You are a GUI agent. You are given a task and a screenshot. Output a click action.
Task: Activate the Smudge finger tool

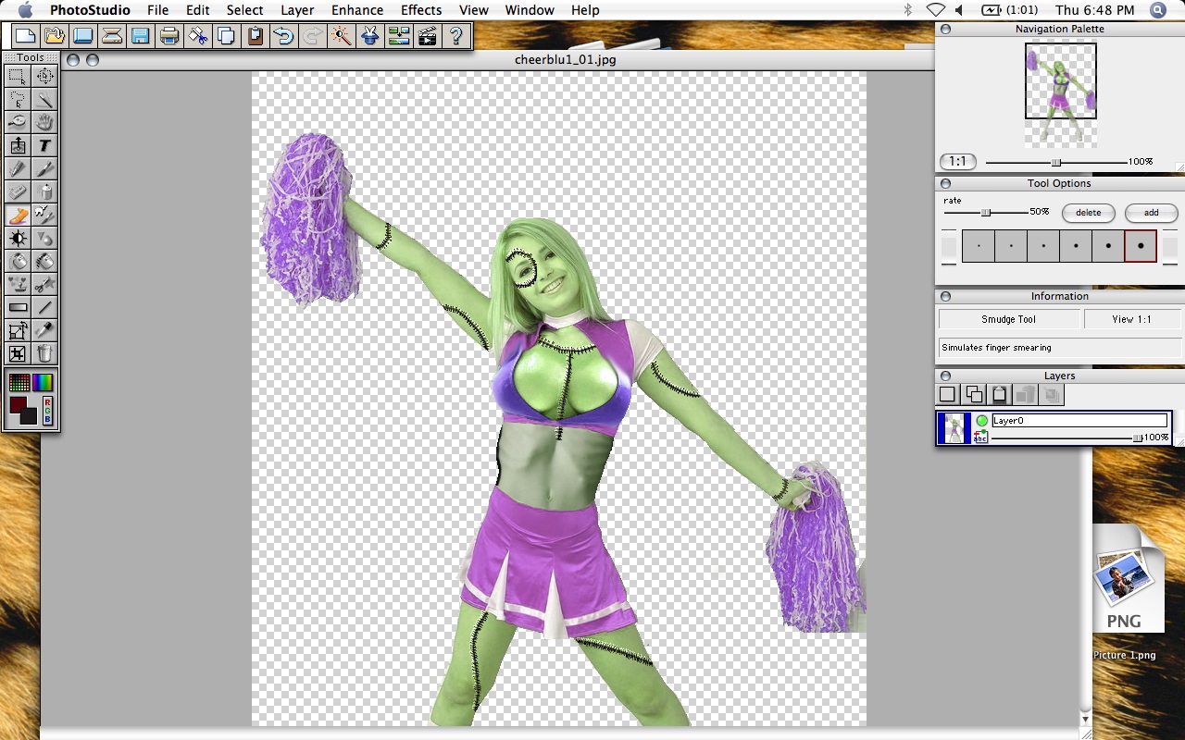[x=18, y=215]
